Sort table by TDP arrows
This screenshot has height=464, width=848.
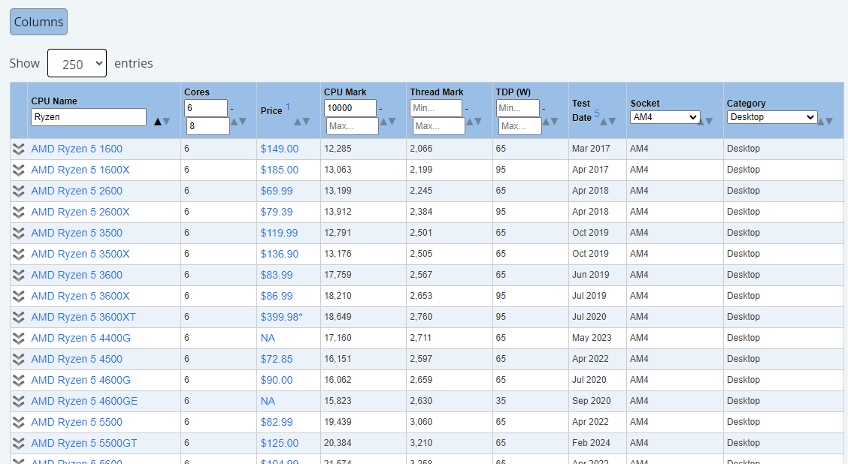coord(550,122)
